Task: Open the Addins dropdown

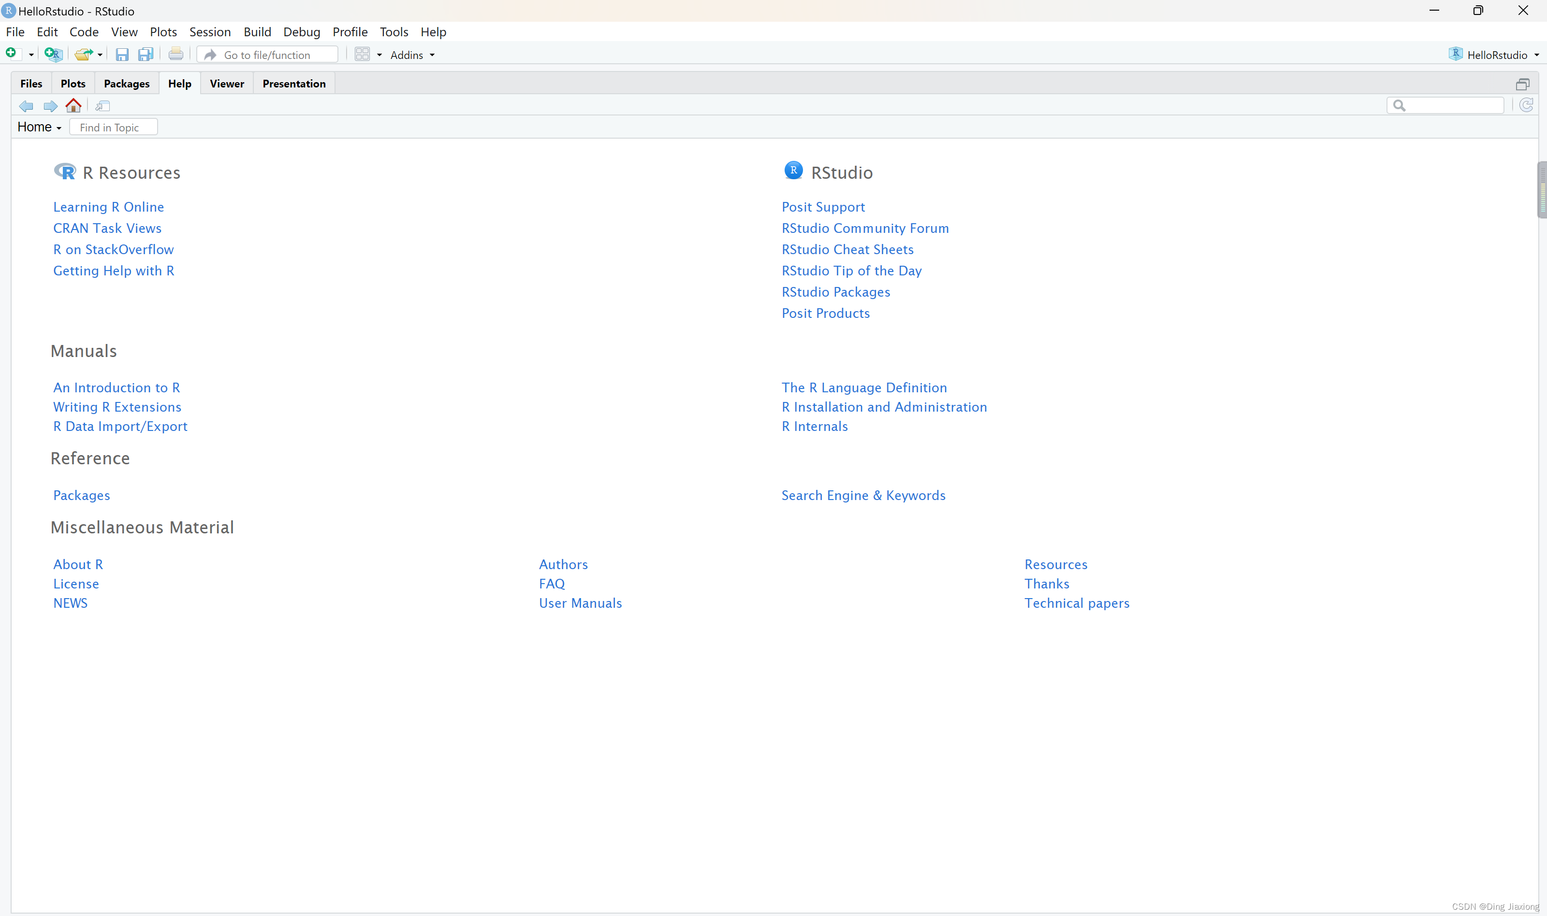Action: click(412, 55)
